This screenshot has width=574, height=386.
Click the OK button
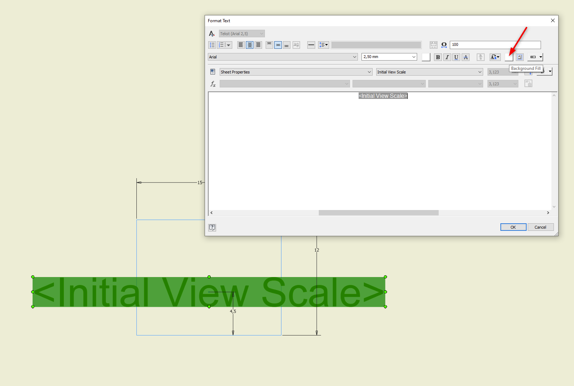point(513,227)
